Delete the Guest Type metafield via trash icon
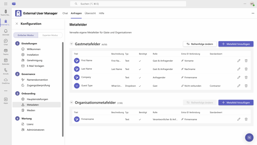257x145 pixels. click(246, 86)
